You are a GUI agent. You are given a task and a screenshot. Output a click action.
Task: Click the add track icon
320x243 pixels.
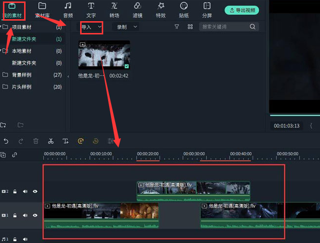point(3,155)
